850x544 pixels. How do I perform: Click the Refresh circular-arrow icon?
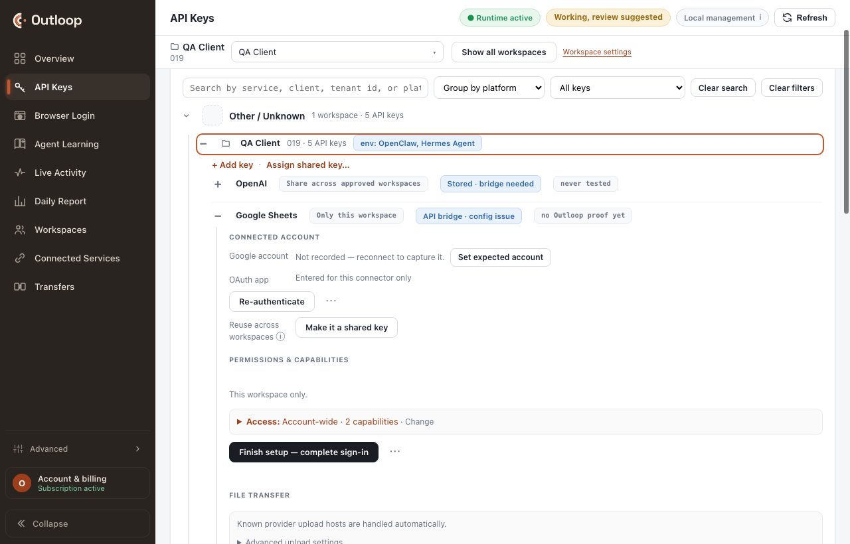[787, 18]
